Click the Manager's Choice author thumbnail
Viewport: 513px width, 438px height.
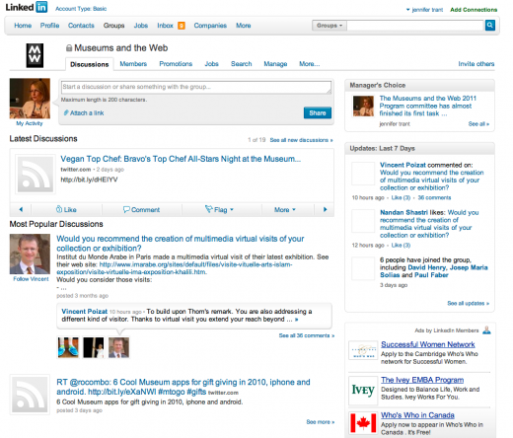click(363, 106)
